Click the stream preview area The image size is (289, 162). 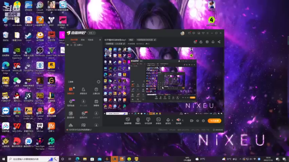[x=163, y=81]
